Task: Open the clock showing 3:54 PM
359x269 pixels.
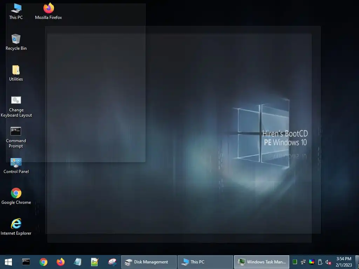Action: [344, 262]
